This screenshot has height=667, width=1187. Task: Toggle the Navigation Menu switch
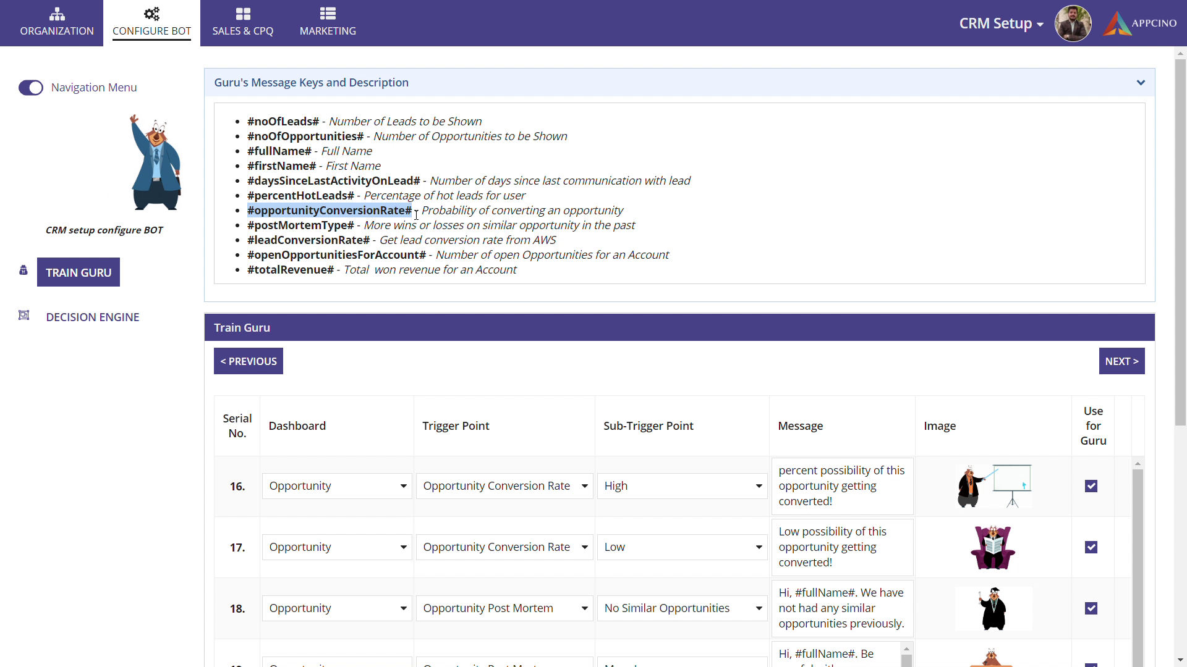pyautogui.click(x=31, y=88)
